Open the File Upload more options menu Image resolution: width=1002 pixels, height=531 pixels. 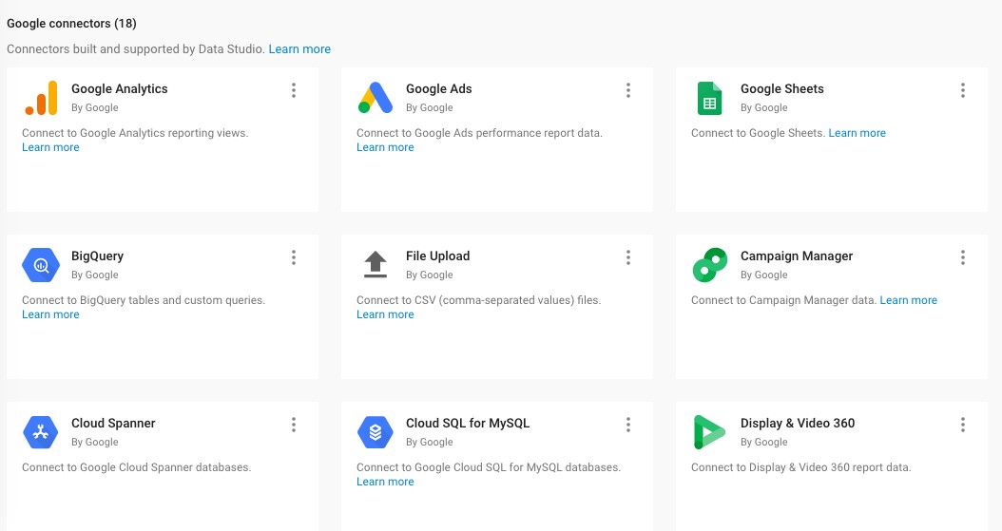click(x=628, y=257)
